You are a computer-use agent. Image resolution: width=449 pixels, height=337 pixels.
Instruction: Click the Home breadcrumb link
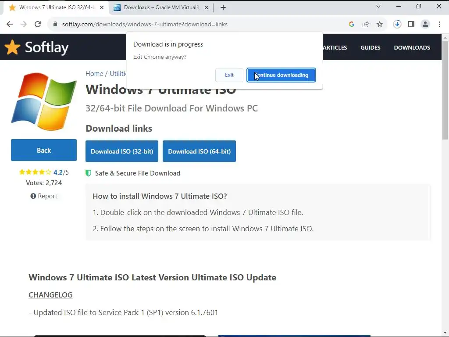pos(94,74)
